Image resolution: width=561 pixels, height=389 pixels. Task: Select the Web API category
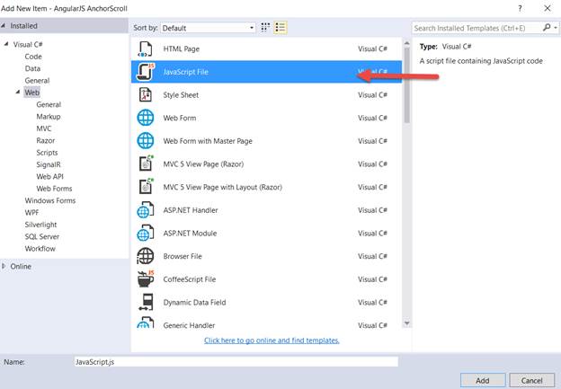click(49, 176)
